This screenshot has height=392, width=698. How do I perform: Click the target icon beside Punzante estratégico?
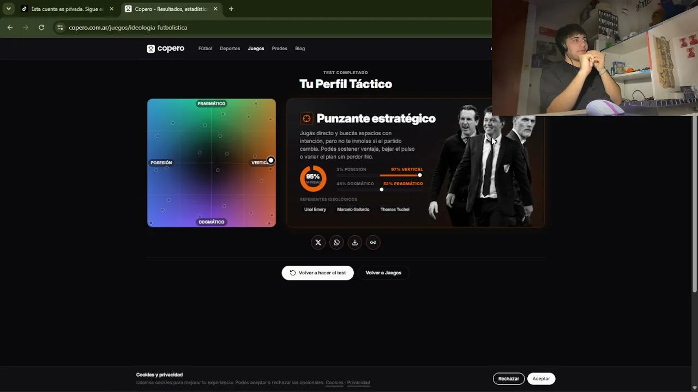tap(306, 119)
